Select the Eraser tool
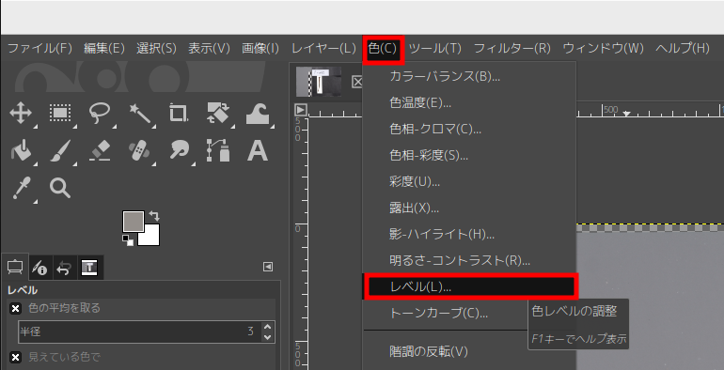 click(x=100, y=150)
